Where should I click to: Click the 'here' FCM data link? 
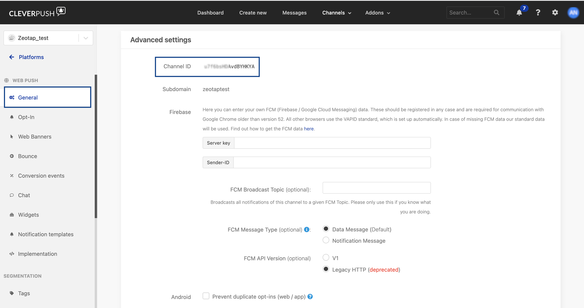coord(309,129)
